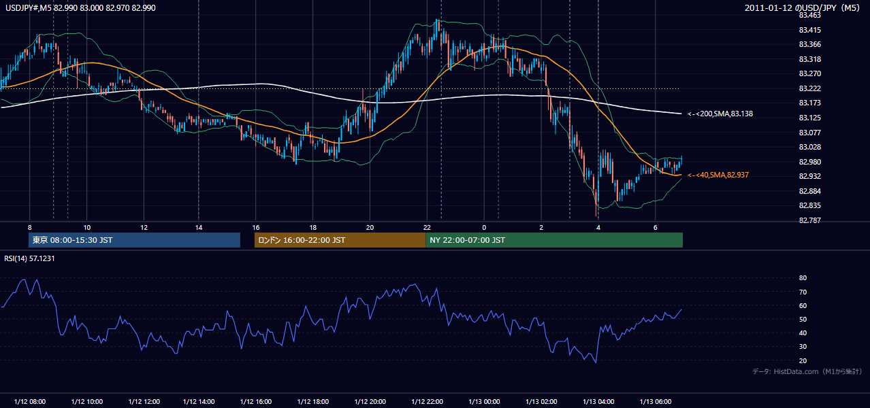
Task: Click RSI scale level 20
Action: click(803, 360)
